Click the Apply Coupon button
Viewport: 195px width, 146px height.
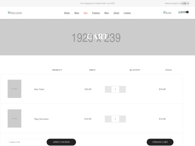tap(61, 142)
